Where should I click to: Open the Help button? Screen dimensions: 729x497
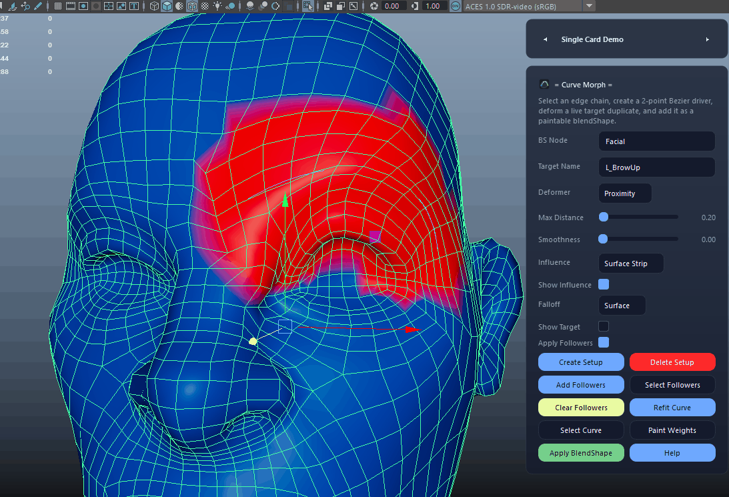tap(672, 453)
